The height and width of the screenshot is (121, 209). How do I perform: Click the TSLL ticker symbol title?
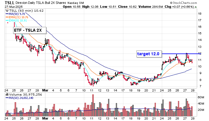click(10, 3)
